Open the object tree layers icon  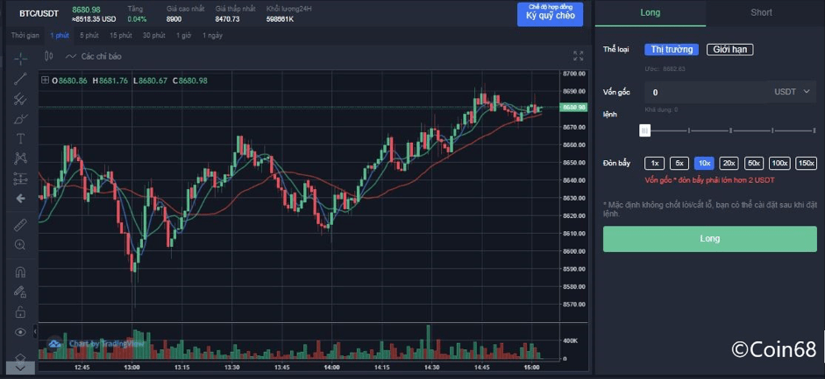(20, 357)
